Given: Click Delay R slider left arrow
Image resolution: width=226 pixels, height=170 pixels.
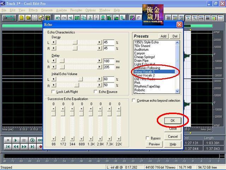Looking at the screenshot, I should tap(54, 67).
